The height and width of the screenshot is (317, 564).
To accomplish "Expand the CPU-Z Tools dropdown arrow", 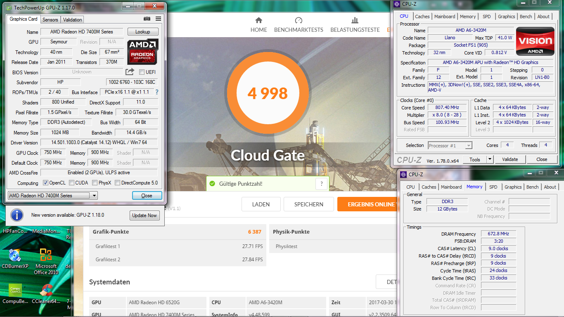I will tap(490, 159).
